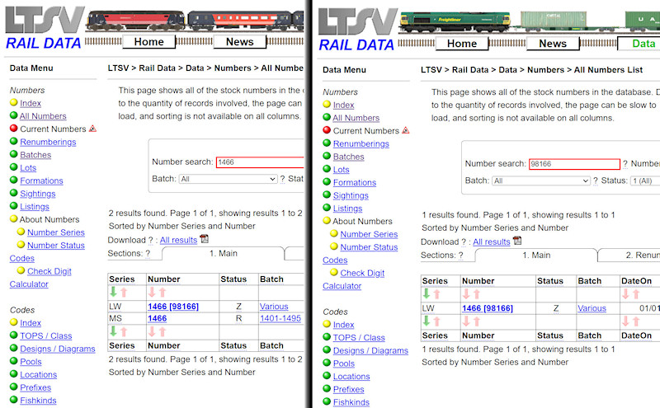This screenshot has height=408, width=660.
Task: Click yellow bullet beside Numbers Index, left page
Action: point(13,102)
